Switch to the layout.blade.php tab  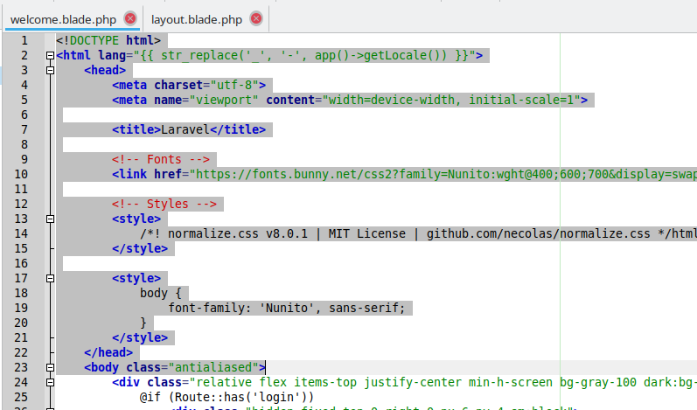pos(197,18)
